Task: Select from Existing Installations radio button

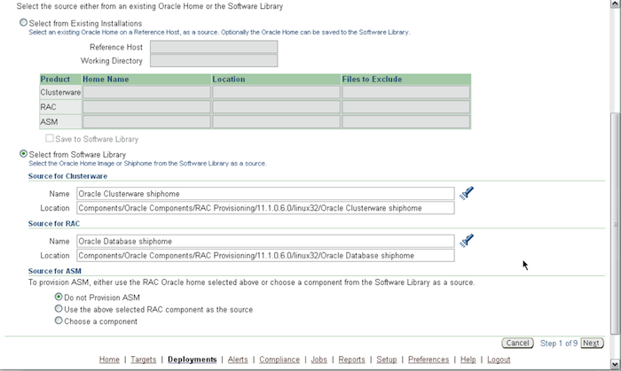Action: [23, 22]
